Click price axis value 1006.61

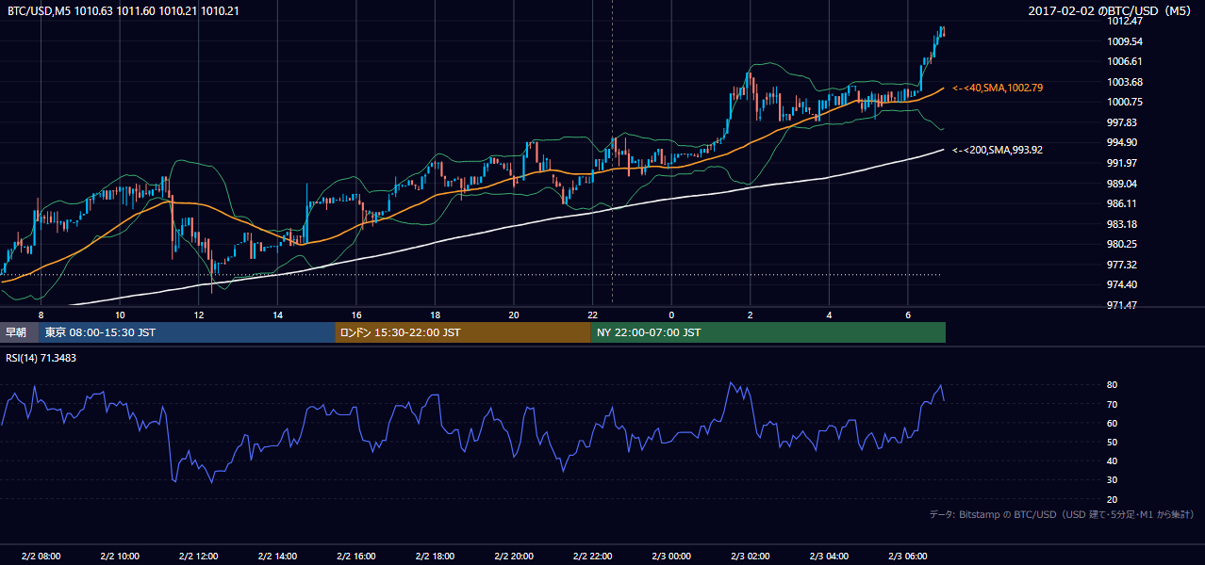1125,61
